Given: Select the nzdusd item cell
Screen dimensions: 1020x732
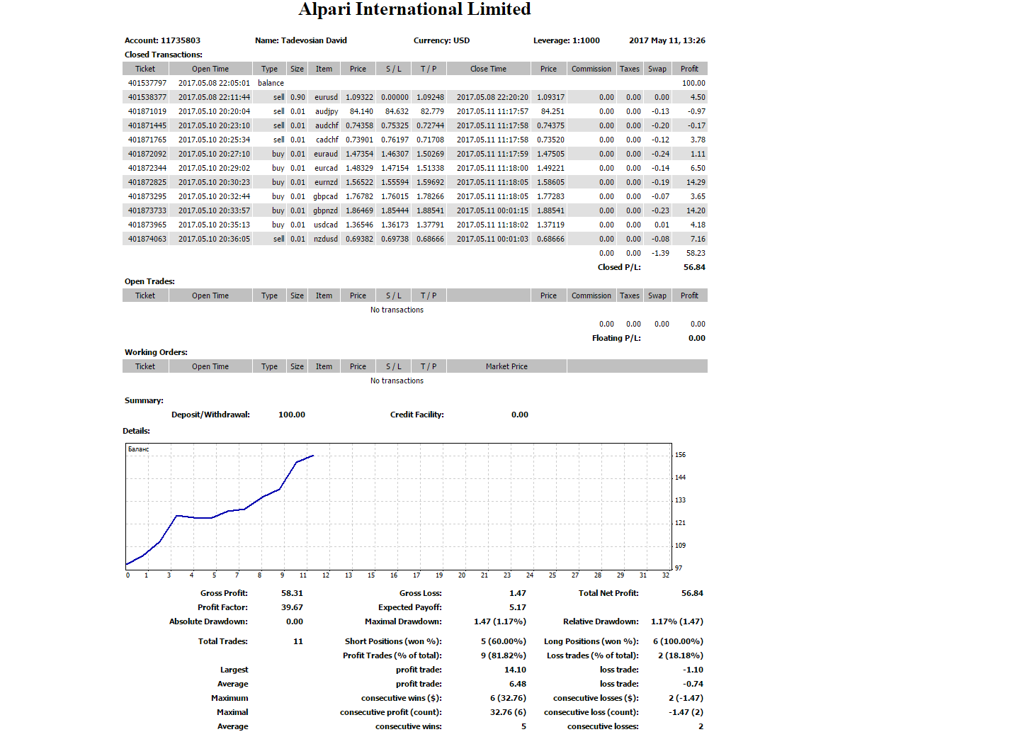Looking at the screenshot, I should [326, 239].
